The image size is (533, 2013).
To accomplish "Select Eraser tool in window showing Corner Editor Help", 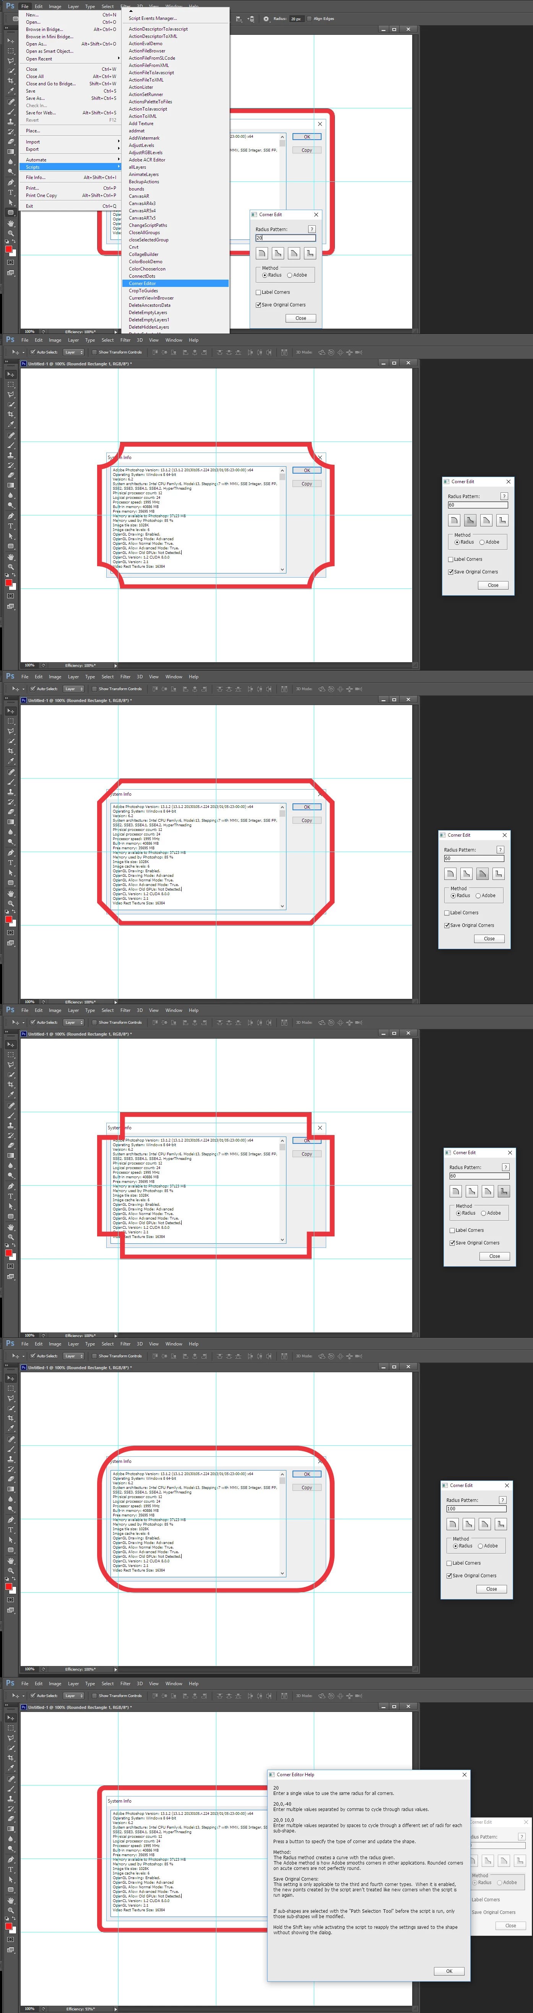I will (11, 1819).
